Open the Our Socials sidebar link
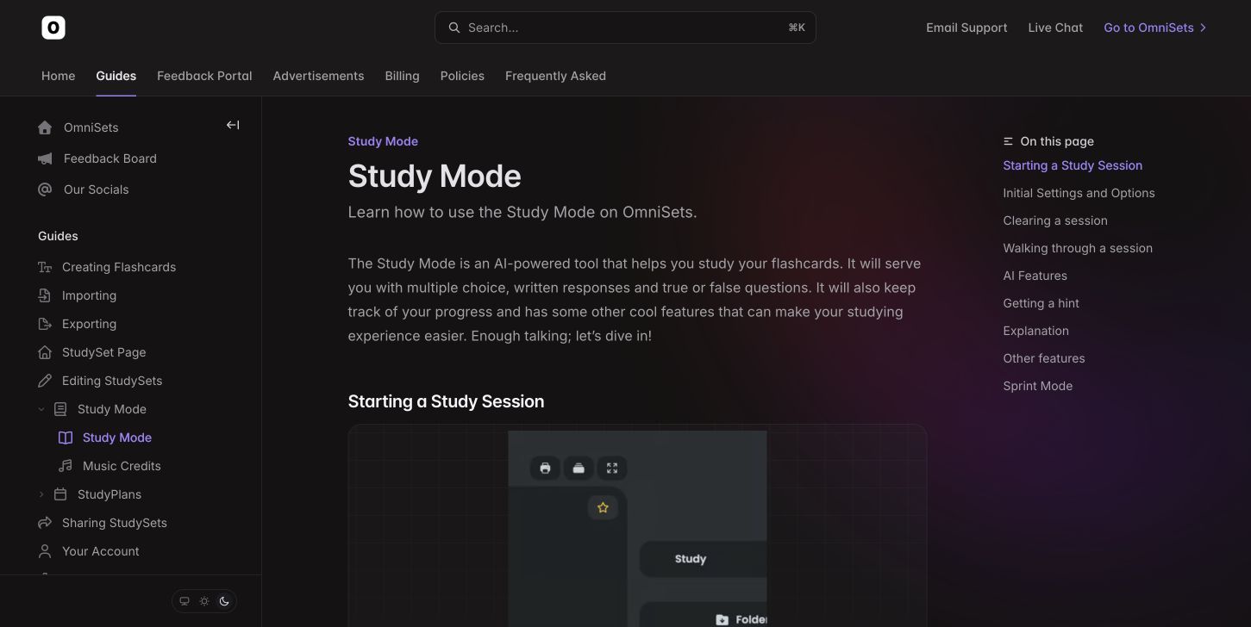The width and height of the screenshot is (1251, 627). coord(96,189)
